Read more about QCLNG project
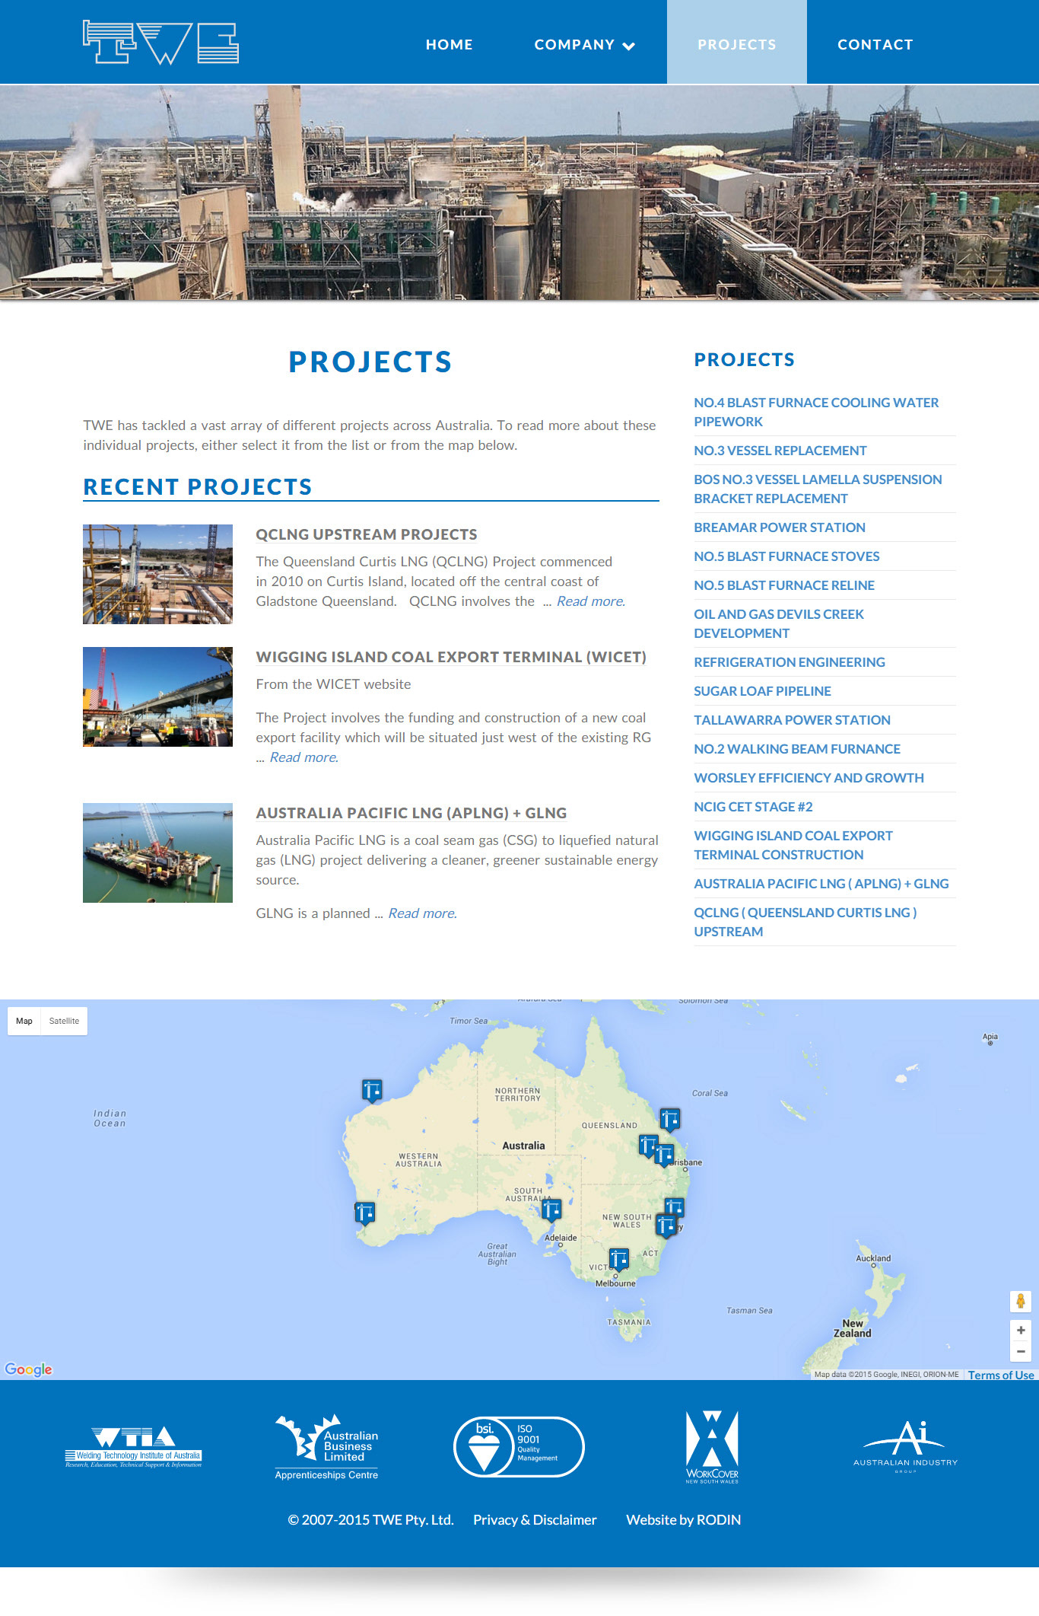The width and height of the screenshot is (1039, 1616). pyautogui.click(x=591, y=601)
